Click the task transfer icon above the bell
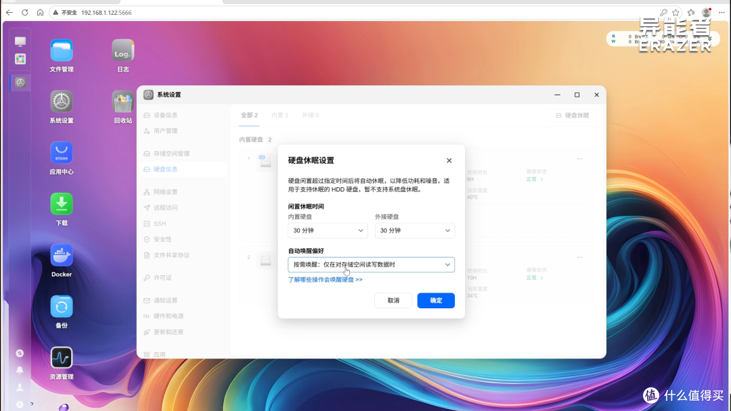Viewport: 731px width, 411px height. tap(20, 354)
